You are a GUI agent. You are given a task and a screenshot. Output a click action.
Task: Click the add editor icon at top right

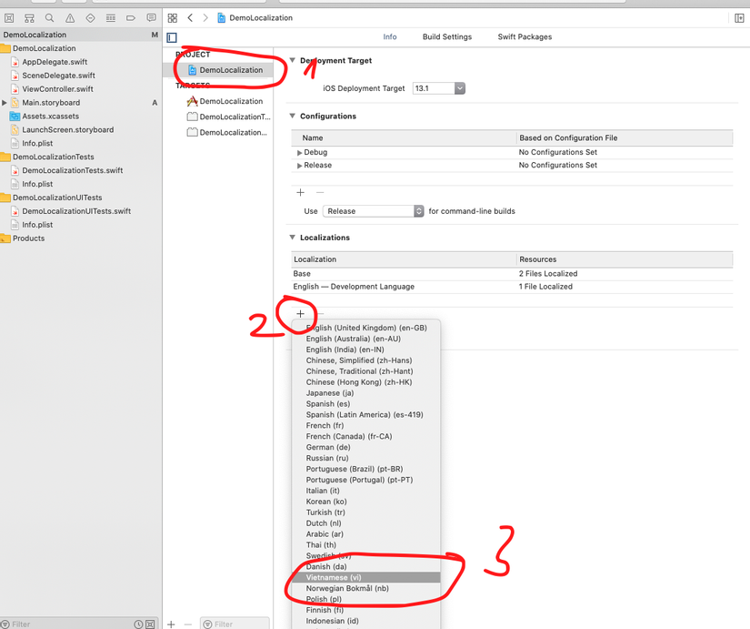click(x=739, y=18)
